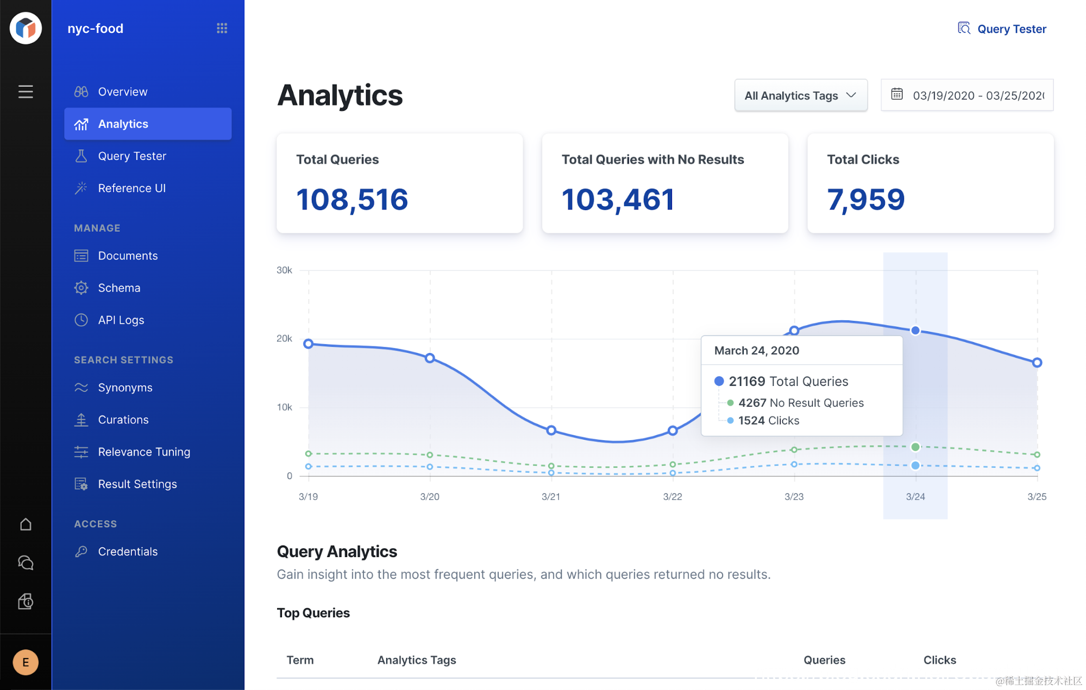The height and width of the screenshot is (690, 1086).
Task: Expand the All Analytics Tags dropdown
Action: [x=800, y=96]
